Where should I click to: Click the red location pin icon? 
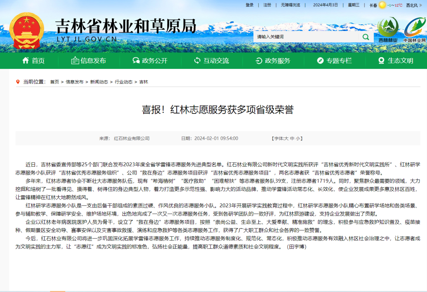click(18, 82)
